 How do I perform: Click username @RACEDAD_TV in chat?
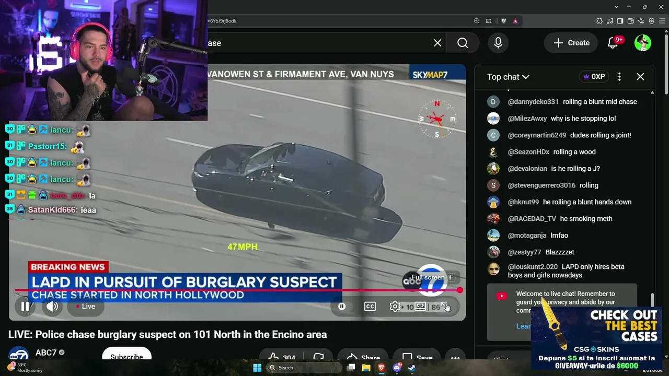[x=532, y=219]
